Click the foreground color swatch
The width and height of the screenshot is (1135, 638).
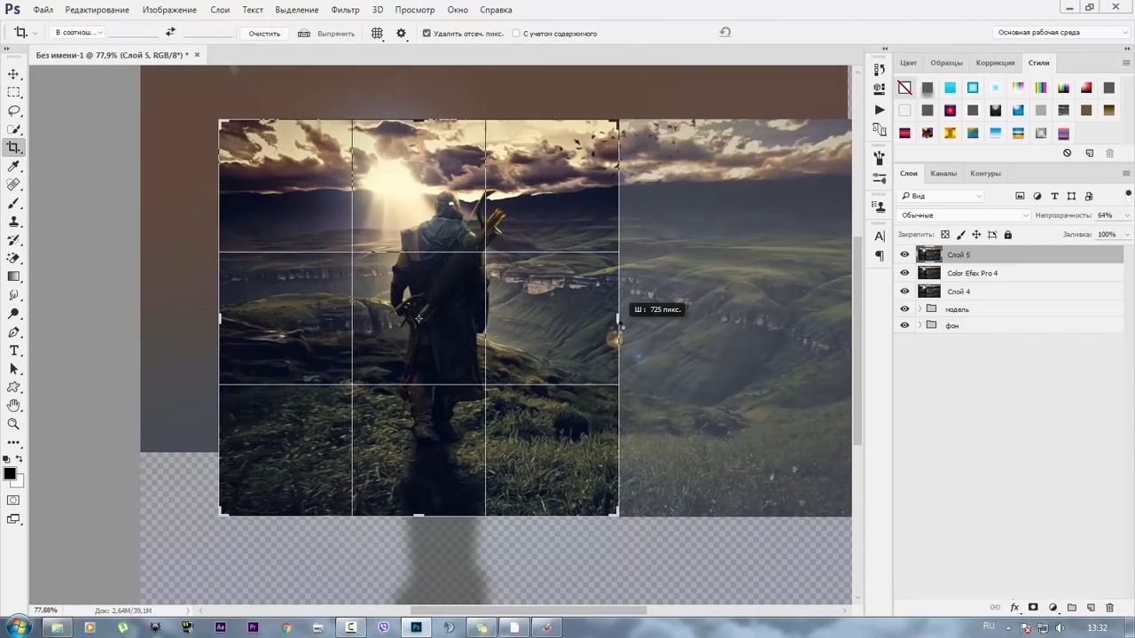tap(10, 474)
